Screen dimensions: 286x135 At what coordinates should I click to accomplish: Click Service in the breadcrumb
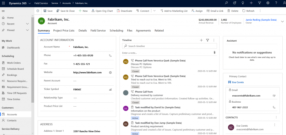click(x=55, y=3)
